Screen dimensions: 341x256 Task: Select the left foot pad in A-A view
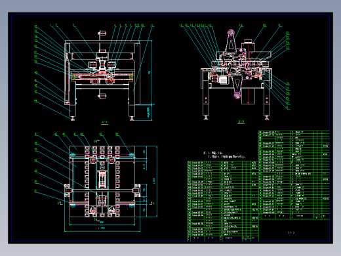coord(72,119)
